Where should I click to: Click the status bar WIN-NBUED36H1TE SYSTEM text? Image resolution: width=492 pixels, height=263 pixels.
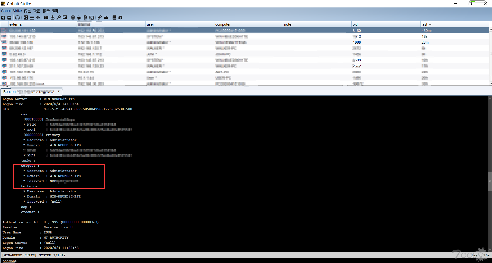click(34, 255)
